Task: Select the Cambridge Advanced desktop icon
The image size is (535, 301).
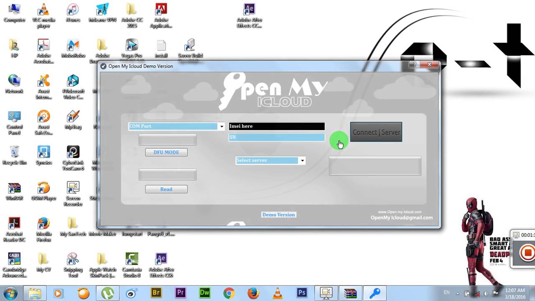Action: pos(14,265)
